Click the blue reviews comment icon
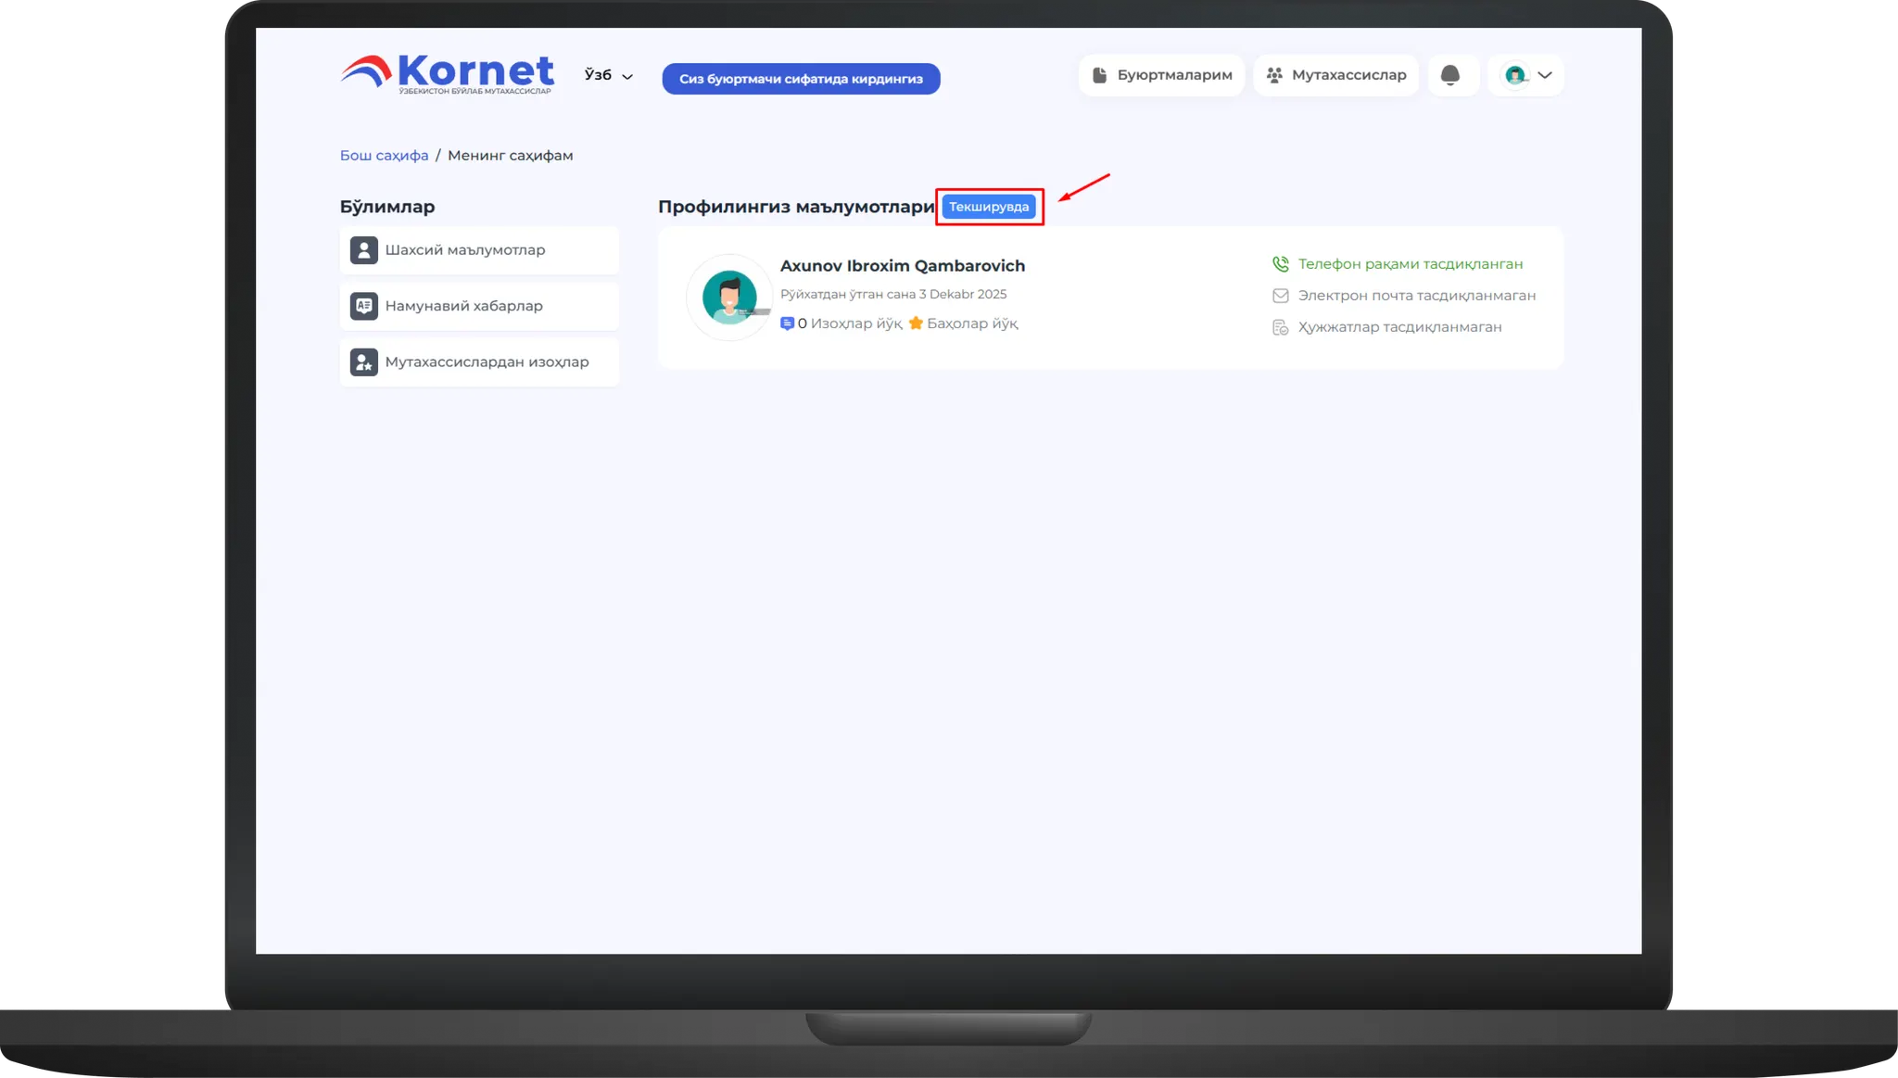The height and width of the screenshot is (1078, 1898). 787,323
